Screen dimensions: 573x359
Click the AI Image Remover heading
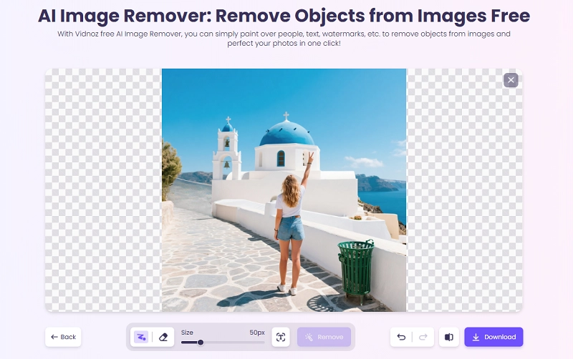[284, 16]
